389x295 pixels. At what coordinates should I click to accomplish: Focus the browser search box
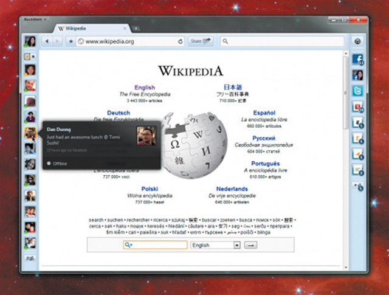pos(282,41)
